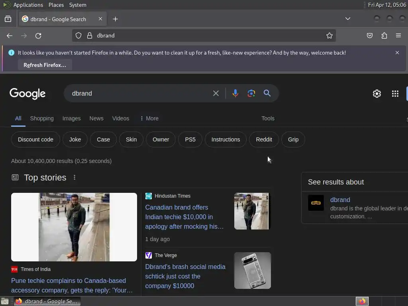View site security padlock info
This screenshot has height=306, width=408.
click(90, 35)
